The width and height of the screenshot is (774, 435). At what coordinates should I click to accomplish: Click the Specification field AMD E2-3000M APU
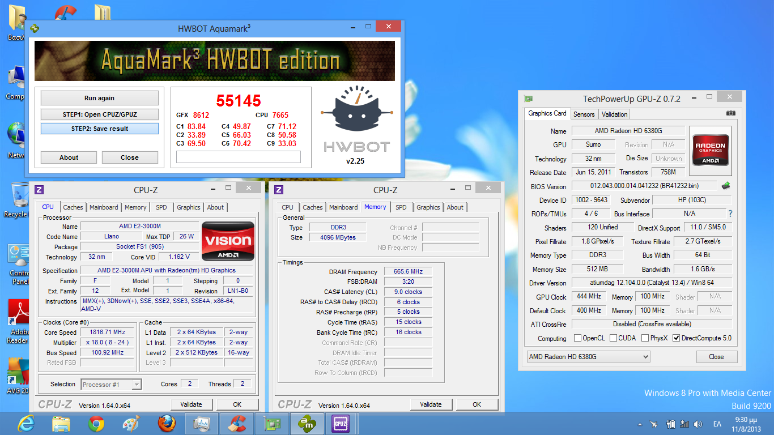[x=166, y=271]
